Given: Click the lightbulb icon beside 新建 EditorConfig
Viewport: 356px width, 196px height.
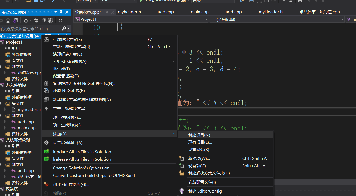Looking at the screenshot, I should 182,191.
